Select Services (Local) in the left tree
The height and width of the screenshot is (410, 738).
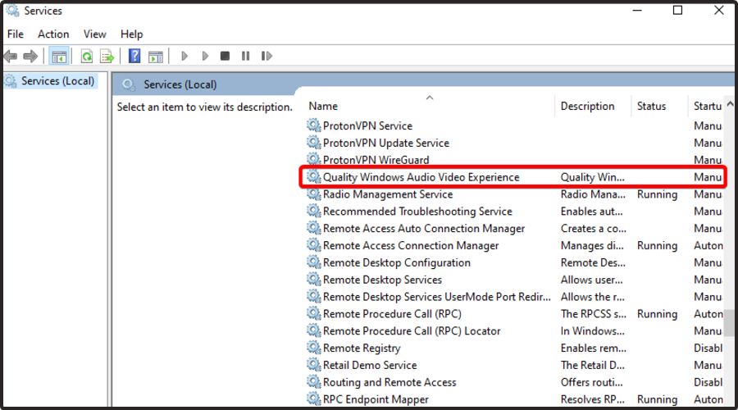pyautogui.click(x=58, y=81)
